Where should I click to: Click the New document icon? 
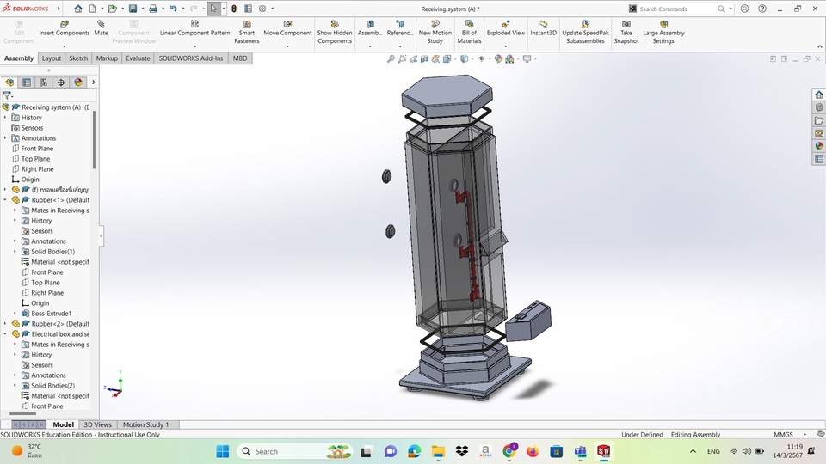click(92, 9)
